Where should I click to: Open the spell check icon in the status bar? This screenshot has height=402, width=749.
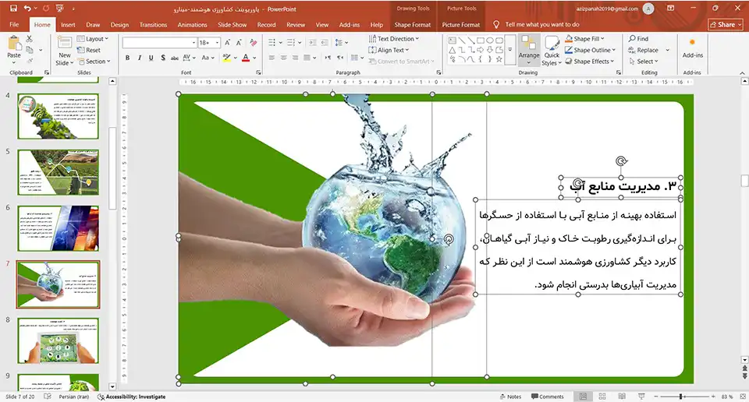point(48,397)
